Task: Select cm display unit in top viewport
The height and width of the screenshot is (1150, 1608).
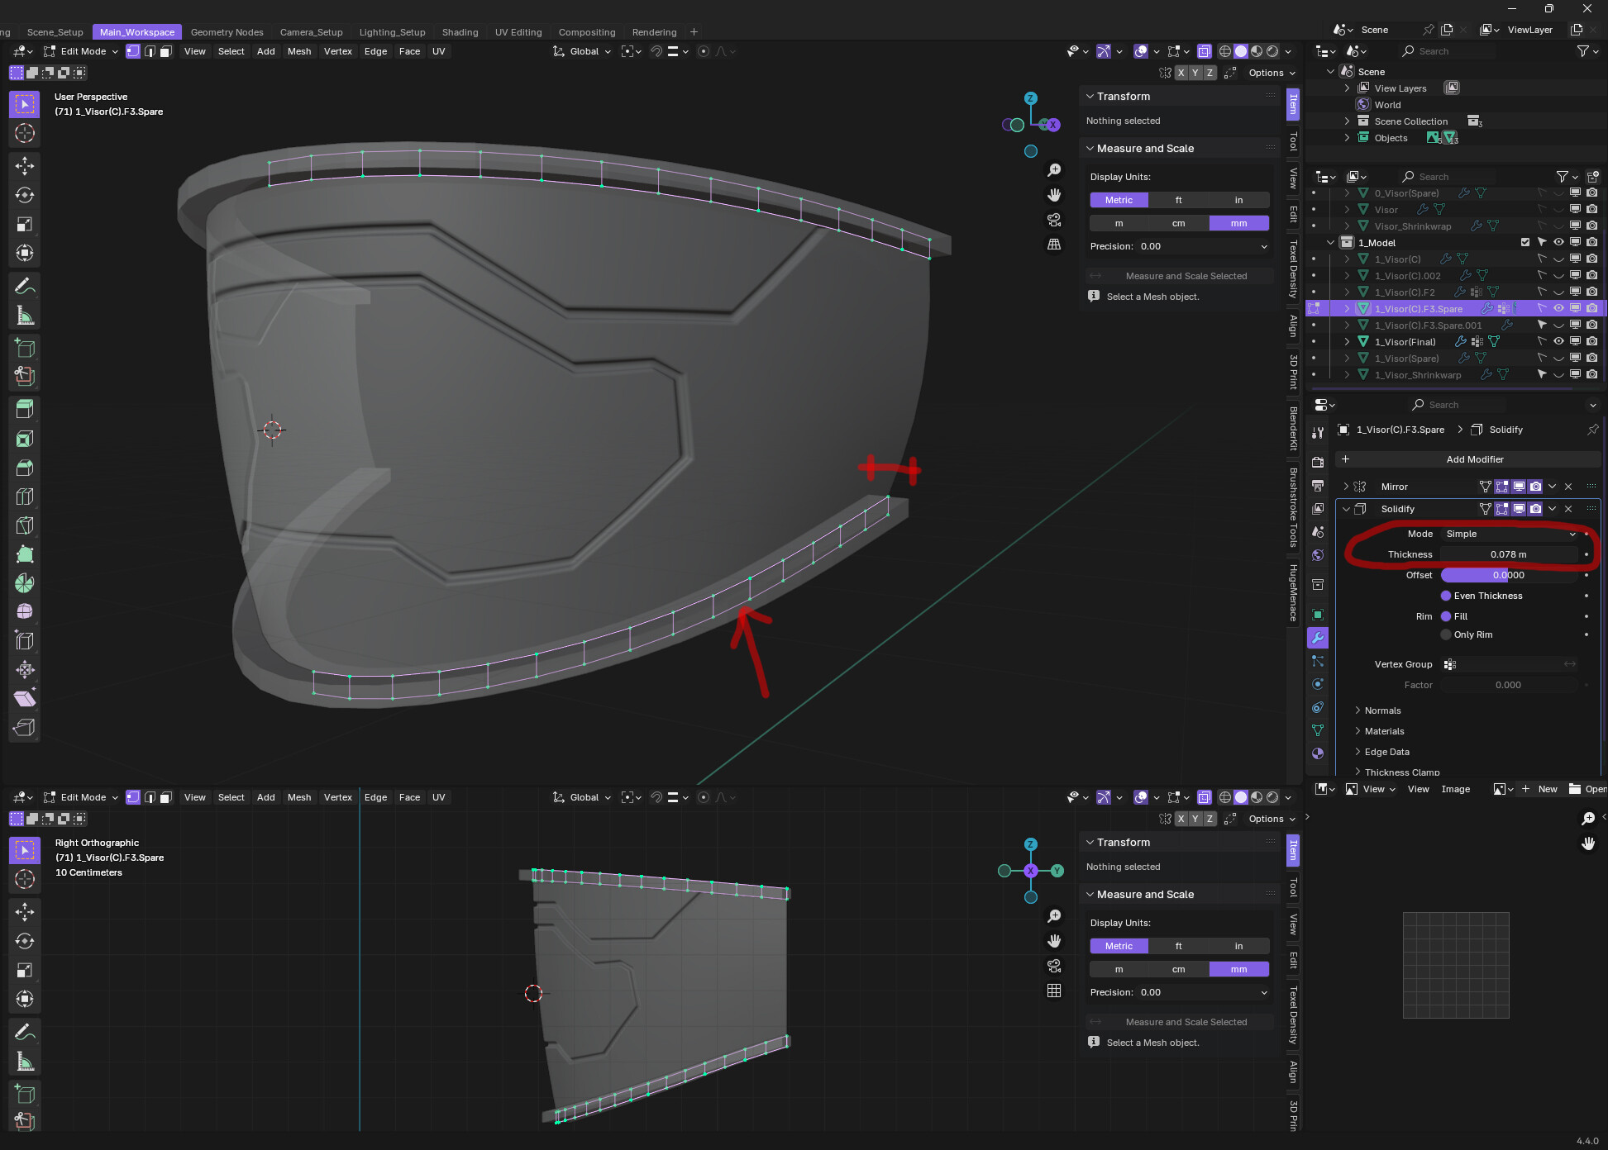Action: pos(1178,223)
